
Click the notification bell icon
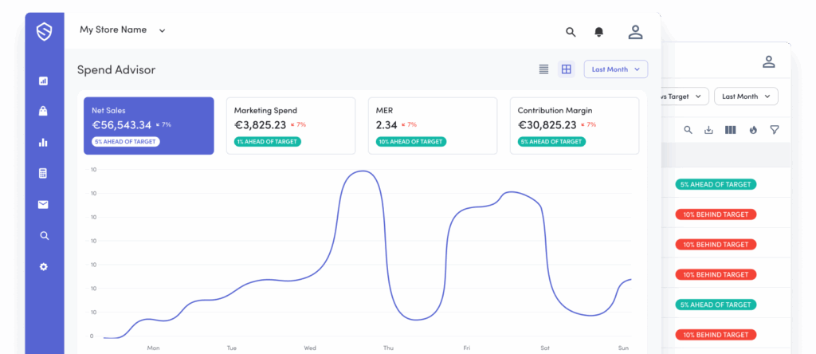click(x=598, y=32)
